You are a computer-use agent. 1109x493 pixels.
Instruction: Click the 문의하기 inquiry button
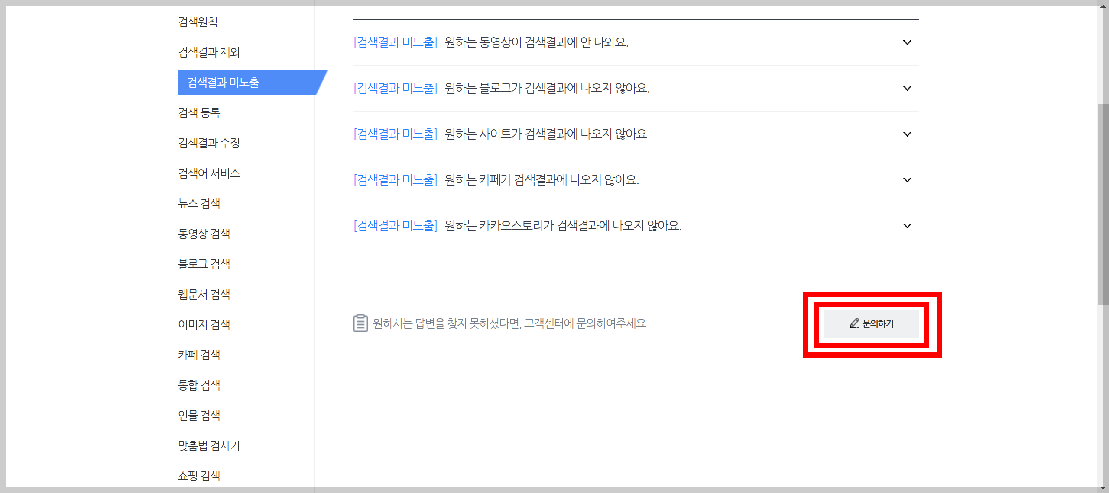point(871,323)
